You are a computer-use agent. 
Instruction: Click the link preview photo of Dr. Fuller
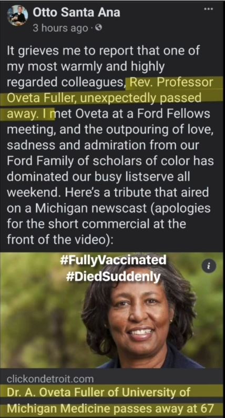(112, 311)
